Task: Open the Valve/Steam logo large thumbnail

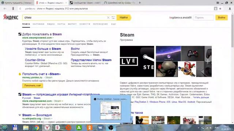Action: coord(137,61)
